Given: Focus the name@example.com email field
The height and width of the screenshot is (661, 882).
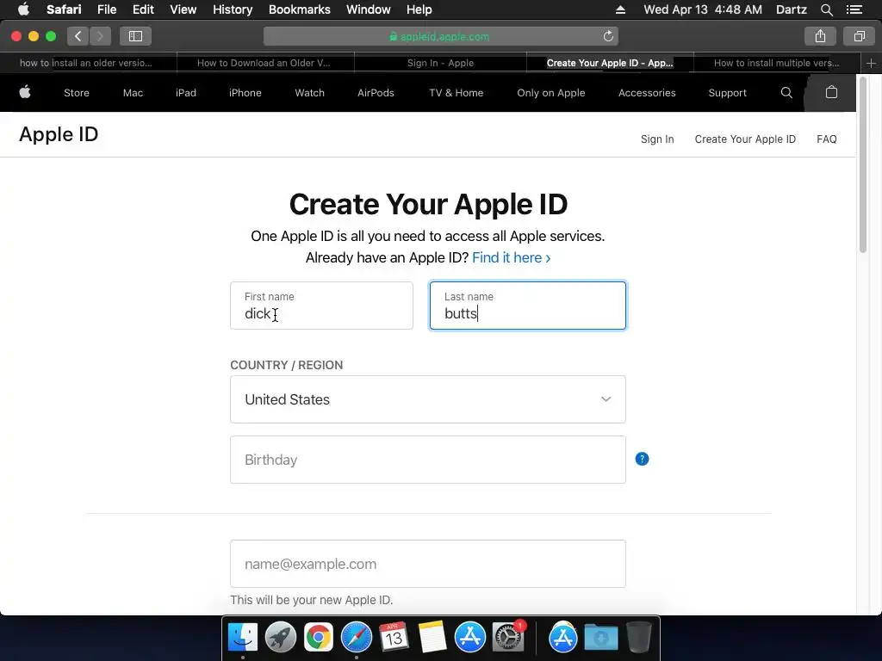Looking at the screenshot, I should (427, 564).
